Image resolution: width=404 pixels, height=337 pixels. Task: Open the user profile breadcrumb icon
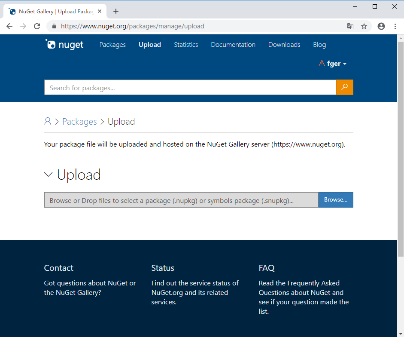click(x=48, y=121)
